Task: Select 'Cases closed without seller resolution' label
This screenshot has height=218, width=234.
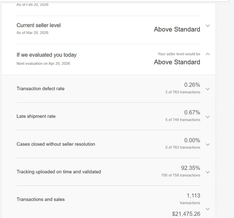Action: [x=56, y=144]
